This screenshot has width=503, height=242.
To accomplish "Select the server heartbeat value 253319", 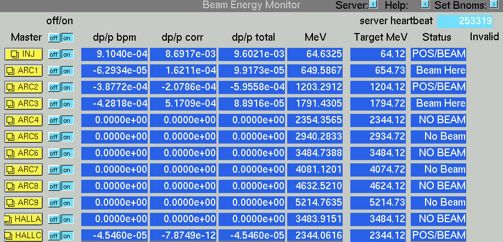I will [x=465, y=21].
